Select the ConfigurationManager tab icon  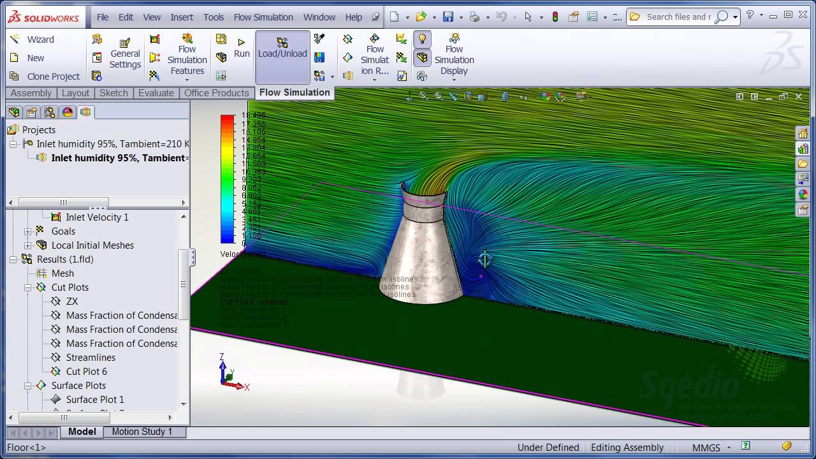point(50,112)
